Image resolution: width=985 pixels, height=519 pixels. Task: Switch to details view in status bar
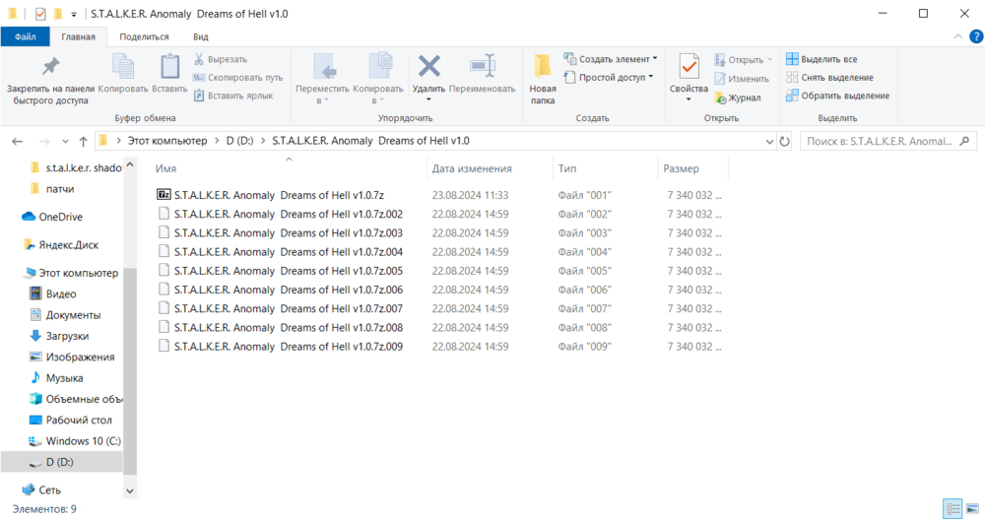point(952,508)
